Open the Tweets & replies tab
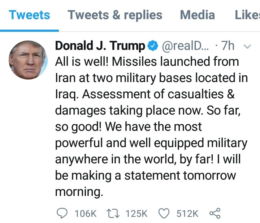 (115, 15)
